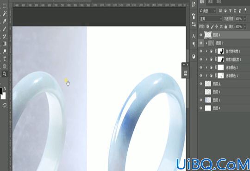Select the Brush tool
250x171 pixels.
pos(5,29)
